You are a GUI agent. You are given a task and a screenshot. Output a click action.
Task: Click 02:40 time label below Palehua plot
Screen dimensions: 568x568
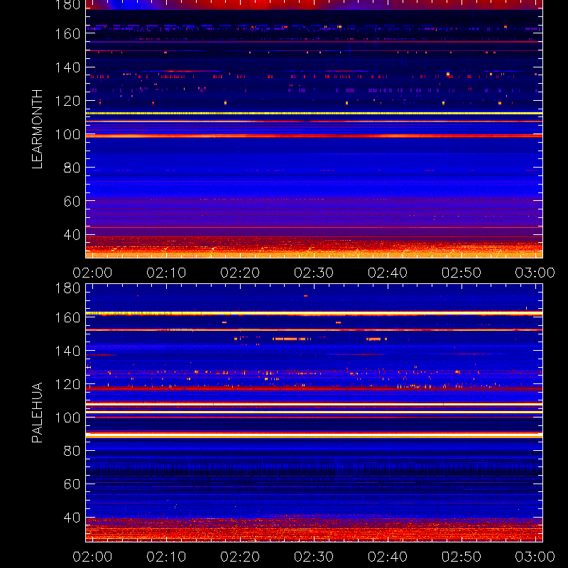[388, 557]
